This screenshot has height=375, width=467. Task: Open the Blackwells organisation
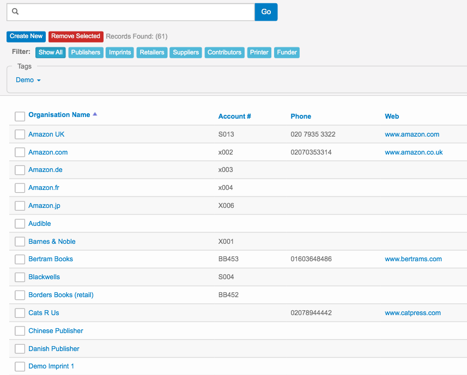[x=44, y=277]
